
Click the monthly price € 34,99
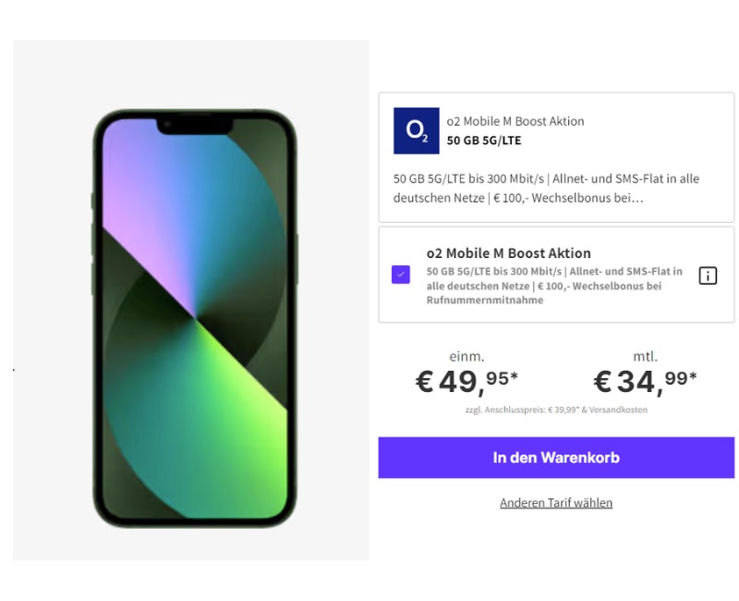click(645, 382)
